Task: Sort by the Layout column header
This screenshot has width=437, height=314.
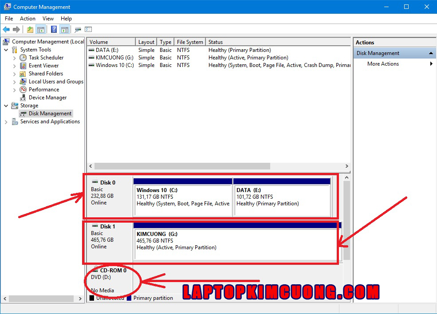Action: pyautogui.click(x=146, y=42)
